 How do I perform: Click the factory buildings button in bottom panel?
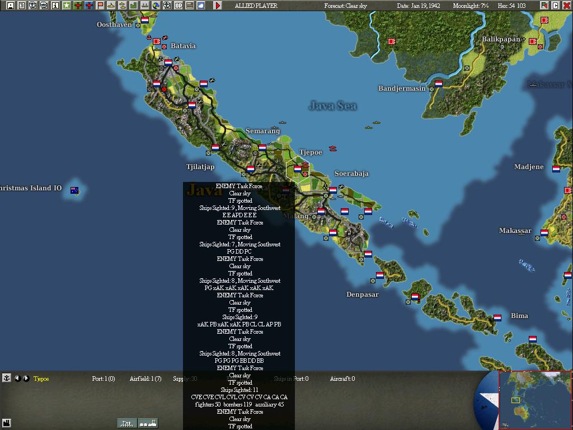coord(148,423)
